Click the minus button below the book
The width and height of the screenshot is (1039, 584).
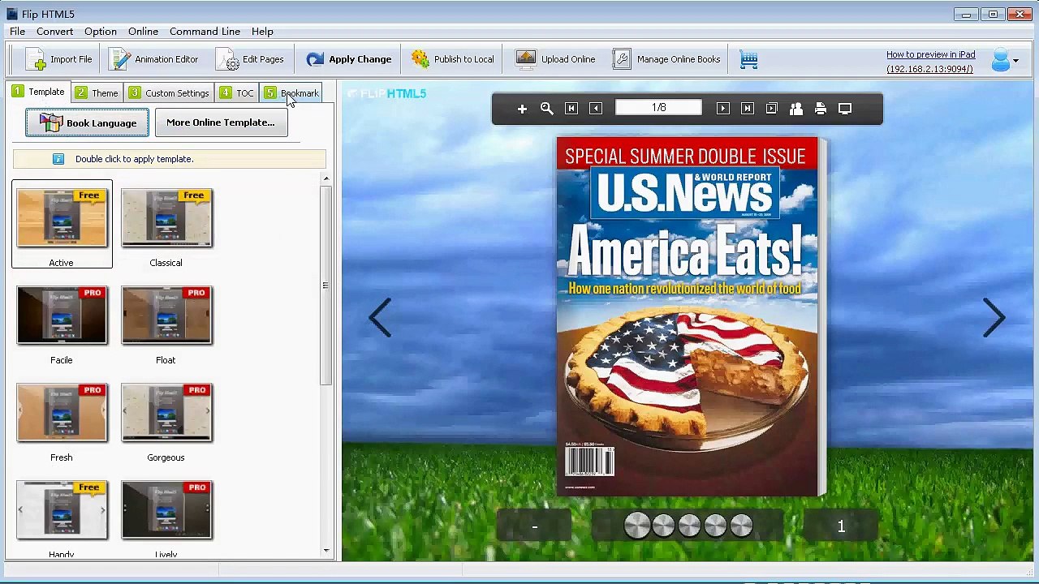point(534,526)
